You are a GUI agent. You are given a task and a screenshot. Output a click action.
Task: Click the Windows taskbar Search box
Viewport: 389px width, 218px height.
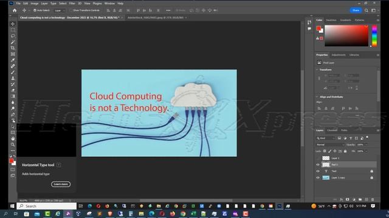click(x=47, y=206)
